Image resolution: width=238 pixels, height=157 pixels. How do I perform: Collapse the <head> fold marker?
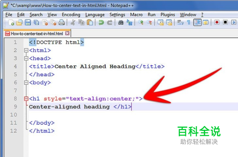(26, 59)
